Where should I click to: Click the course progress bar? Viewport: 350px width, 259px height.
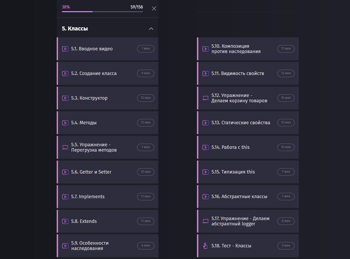(102, 12)
